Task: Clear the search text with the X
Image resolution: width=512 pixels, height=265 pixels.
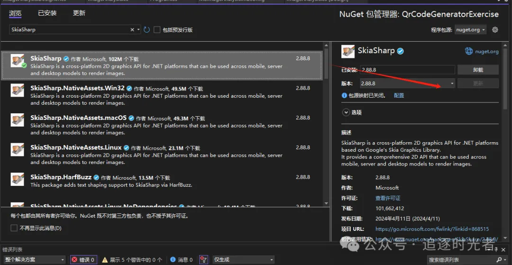Action: pyautogui.click(x=132, y=30)
